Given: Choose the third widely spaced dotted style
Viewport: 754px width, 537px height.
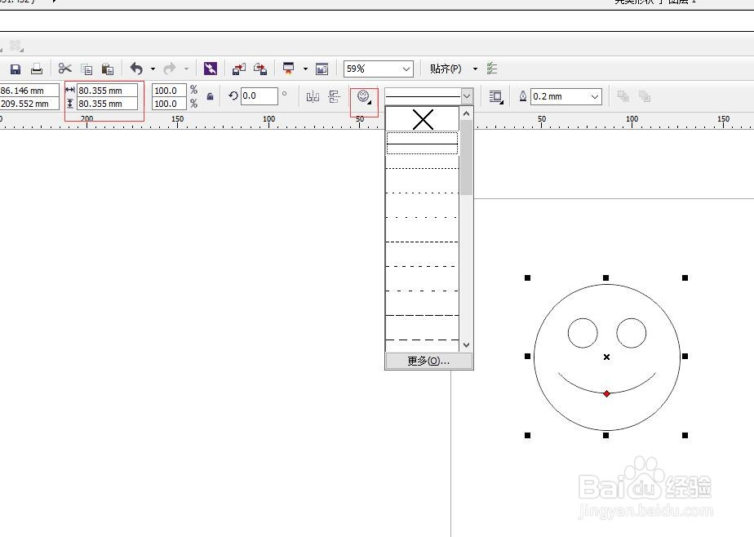Looking at the screenshot, I should click(422, 217).
